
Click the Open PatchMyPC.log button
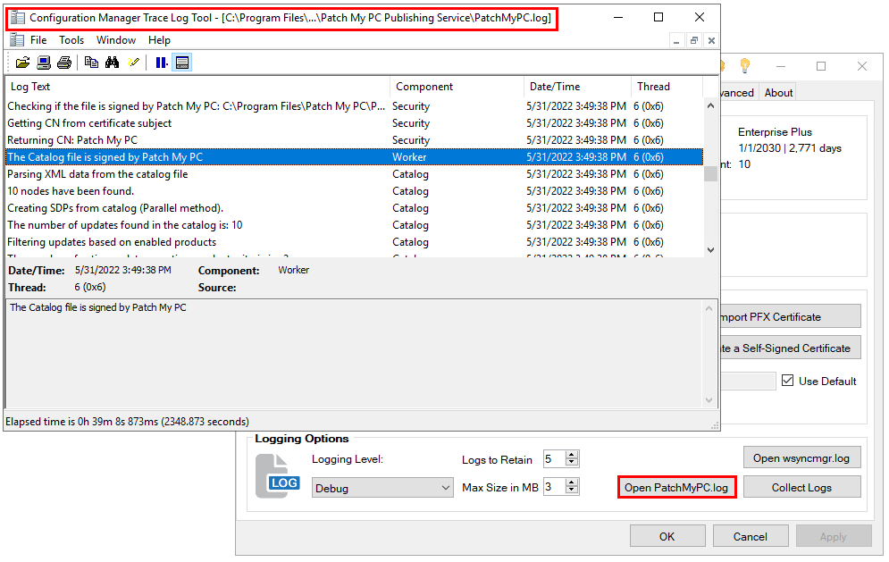(676, 488)
